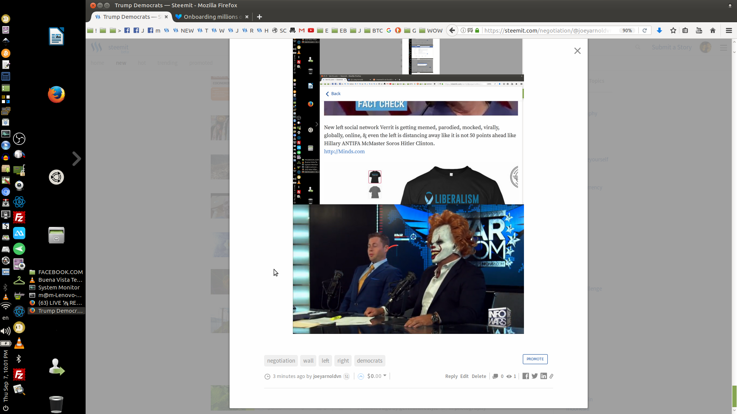Upvote the post with the arrow circle
The height and width of the screenshot is (414, 737).
361,376
